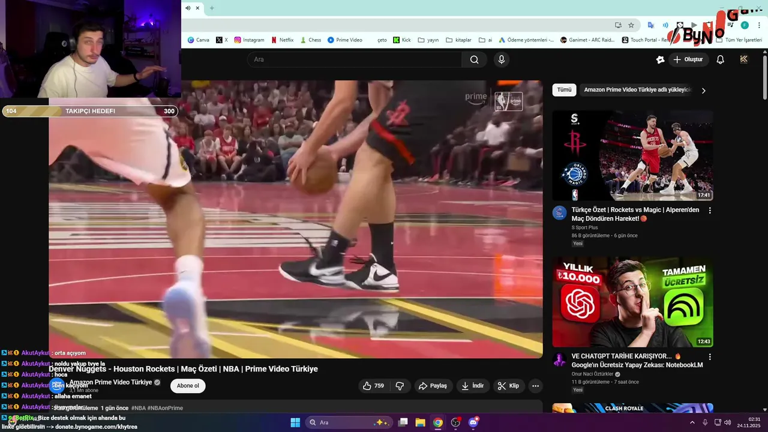Open the Canva bookmark
This screenshot has height=432, width=768.
click(199, 40)
